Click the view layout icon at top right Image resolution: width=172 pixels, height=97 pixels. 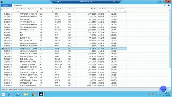(165, 5)
